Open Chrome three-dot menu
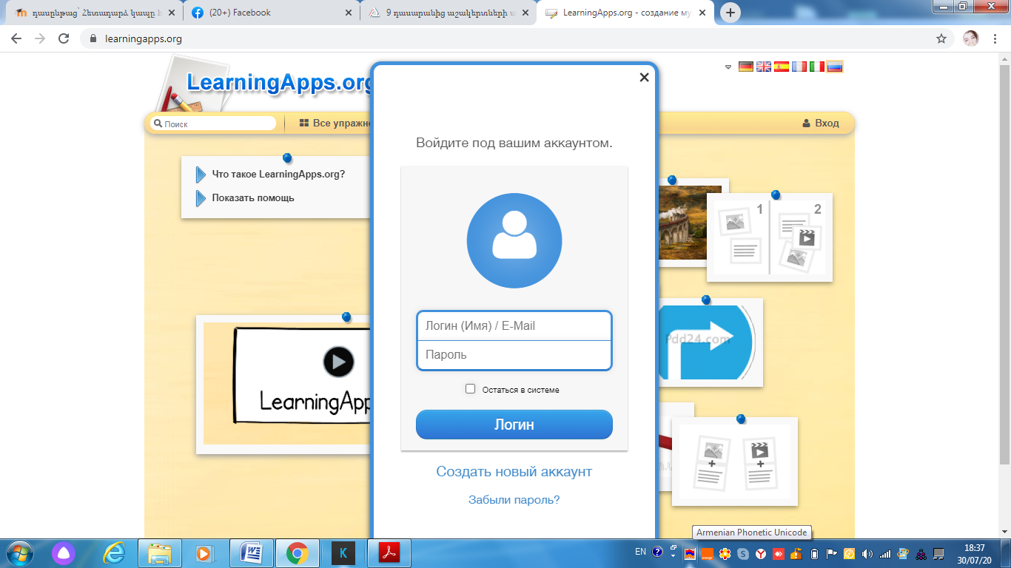1011x568 pixels. coord(995,38)
